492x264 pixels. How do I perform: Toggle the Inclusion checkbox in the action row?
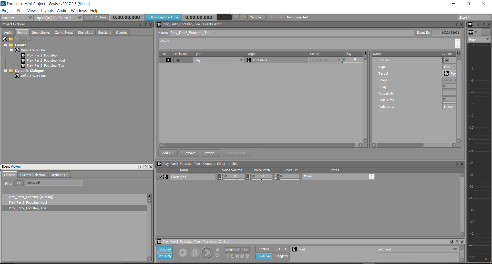click(x=178, y=60)
